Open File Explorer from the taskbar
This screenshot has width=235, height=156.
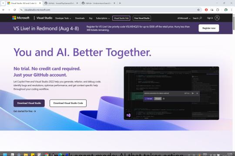(26, 155)
